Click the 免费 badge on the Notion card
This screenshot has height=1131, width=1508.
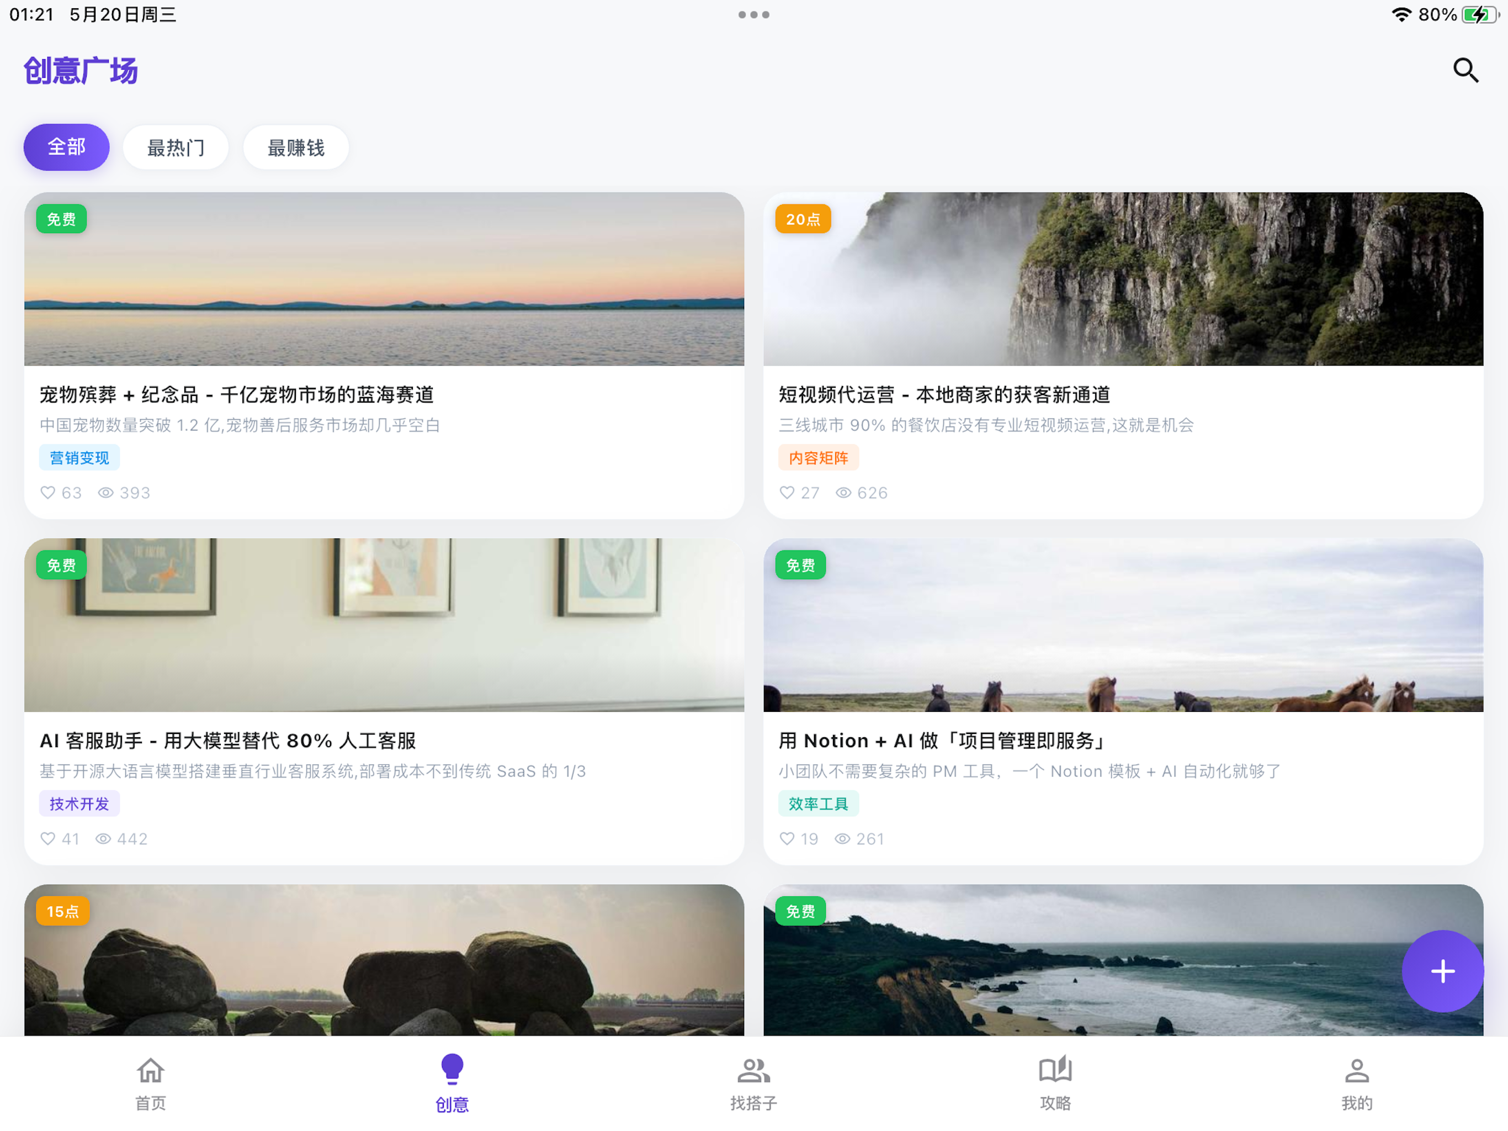(800, 565)
